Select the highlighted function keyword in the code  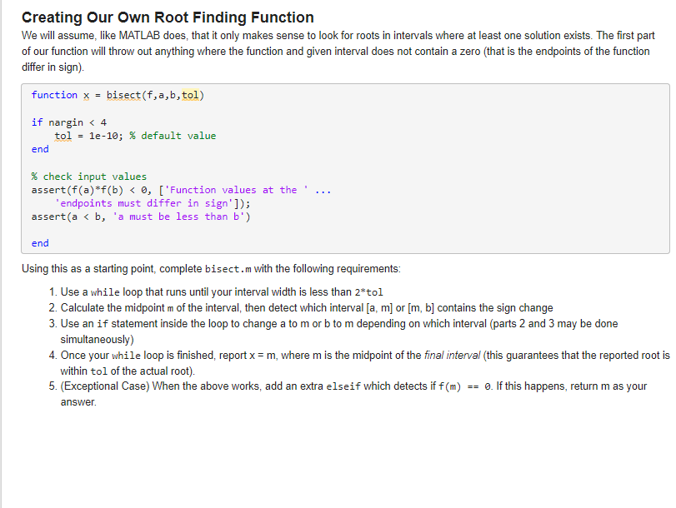pos(54,94)
